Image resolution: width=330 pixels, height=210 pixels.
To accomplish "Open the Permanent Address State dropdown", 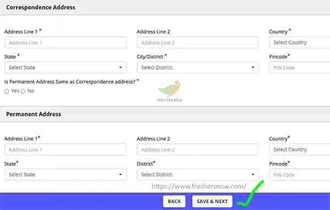I will [x=65, y=174].
